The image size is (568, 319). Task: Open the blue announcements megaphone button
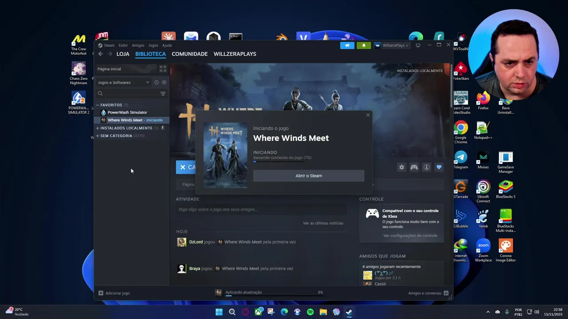(x=347, y=45)
